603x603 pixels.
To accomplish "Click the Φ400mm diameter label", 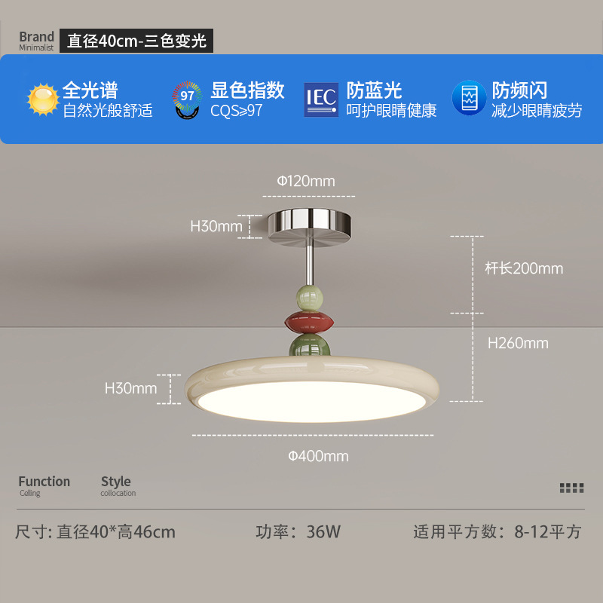I will 318,456.
